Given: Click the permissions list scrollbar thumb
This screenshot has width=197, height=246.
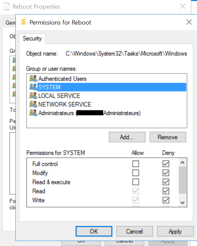Looking at the screenshot, I should pos(182,180).
